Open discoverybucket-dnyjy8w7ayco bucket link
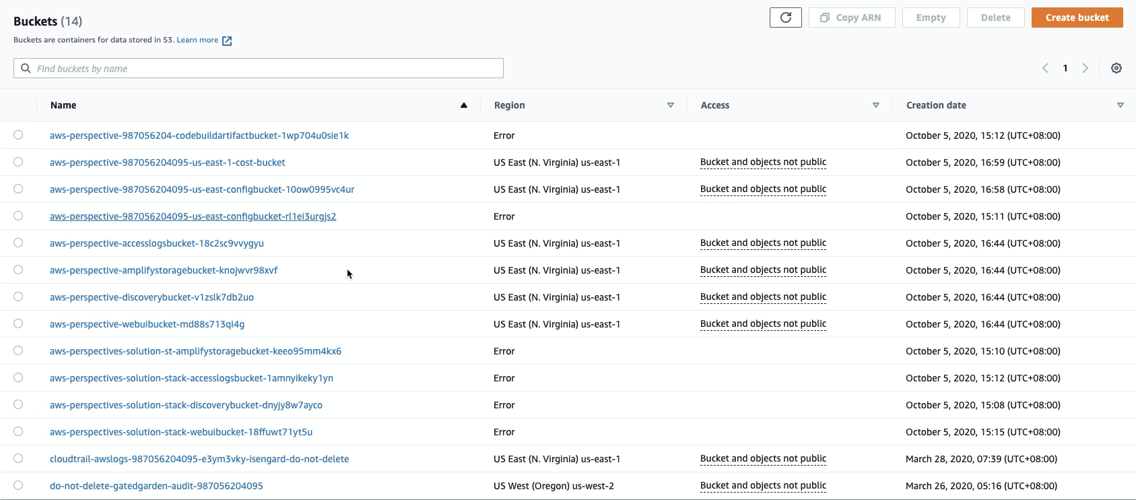 [x=186, y=405]
